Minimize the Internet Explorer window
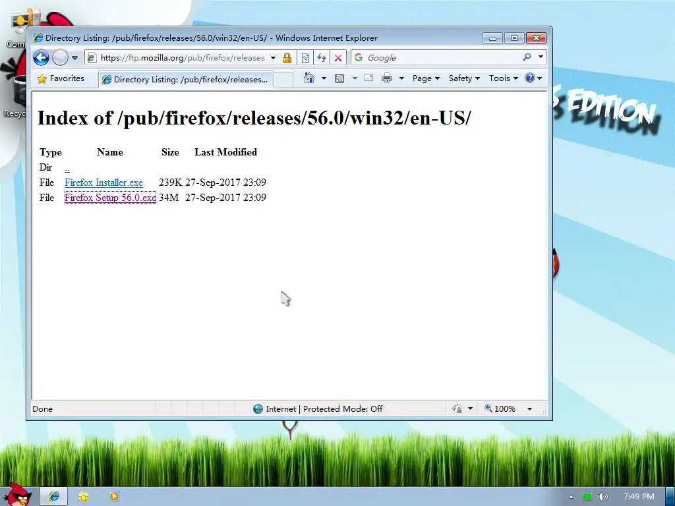 (493, 38)
